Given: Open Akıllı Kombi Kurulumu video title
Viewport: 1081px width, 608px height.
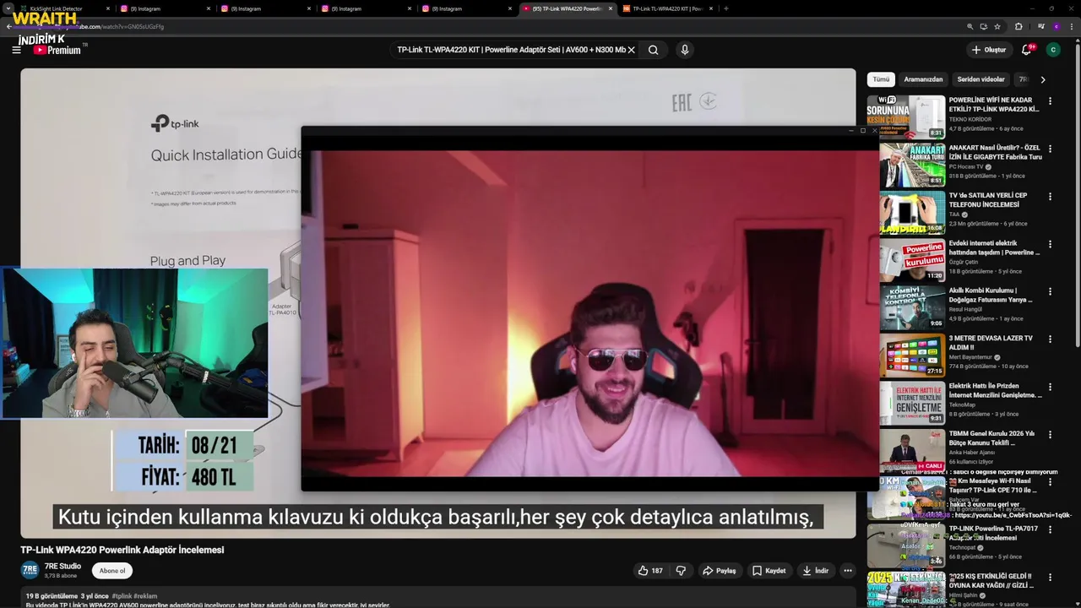Looking at the screenshot, I should point(991,295).
